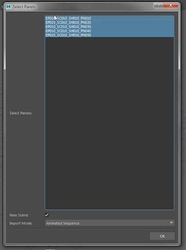Open the Import Mode combo box
This screenshot has height=250, width=186.
click(110, 223)
